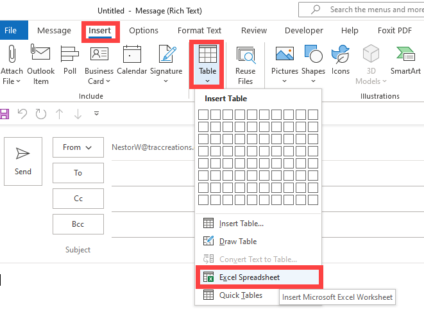Click Convert Text to Table... entry
Viewport: 424px width, 328px height.
[x=259, y=259]
